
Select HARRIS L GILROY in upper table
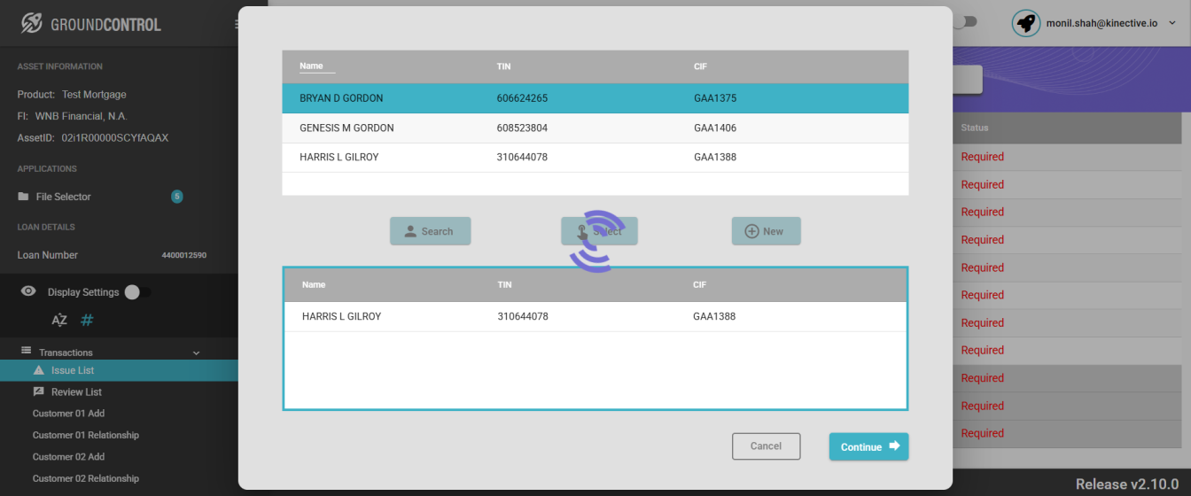coord(595,158)
